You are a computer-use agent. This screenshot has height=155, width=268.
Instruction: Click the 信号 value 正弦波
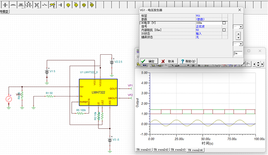[200, 26]
